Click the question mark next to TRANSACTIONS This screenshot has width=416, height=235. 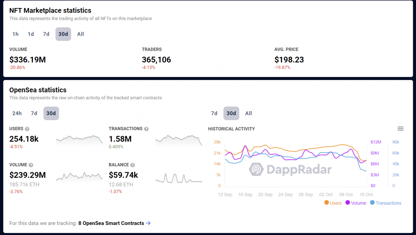pyautogui.click(x=146, y=128)
